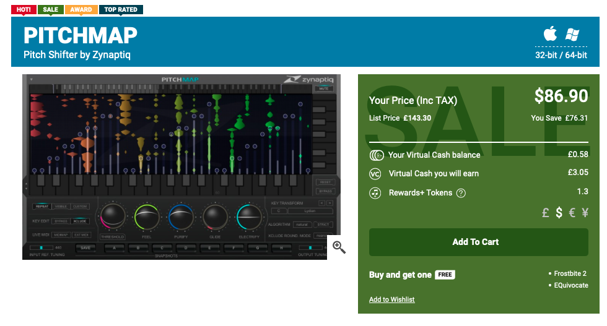Click the orange AWARD tag
Screen dimensions: 607x326
[x=81, y=9]
